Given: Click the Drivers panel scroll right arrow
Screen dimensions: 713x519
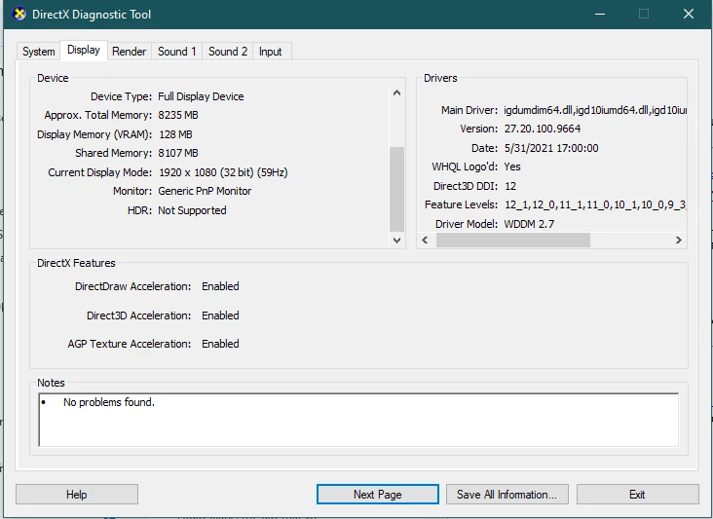Looking at the screenshot, I should [x=679, y=240].
